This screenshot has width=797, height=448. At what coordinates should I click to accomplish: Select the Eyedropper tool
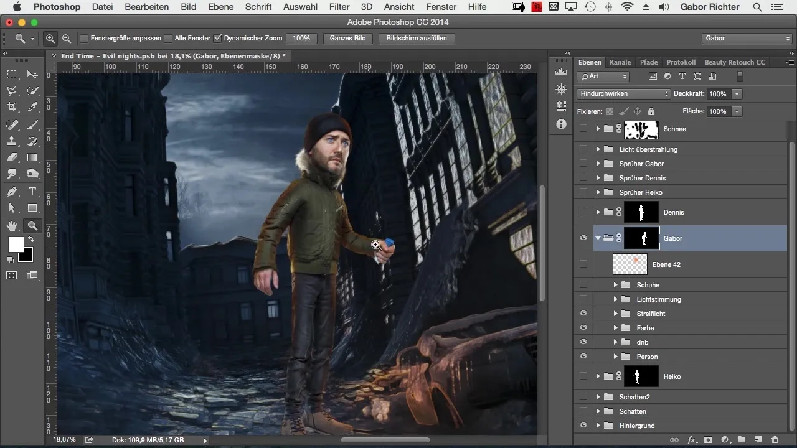(33, 108)
